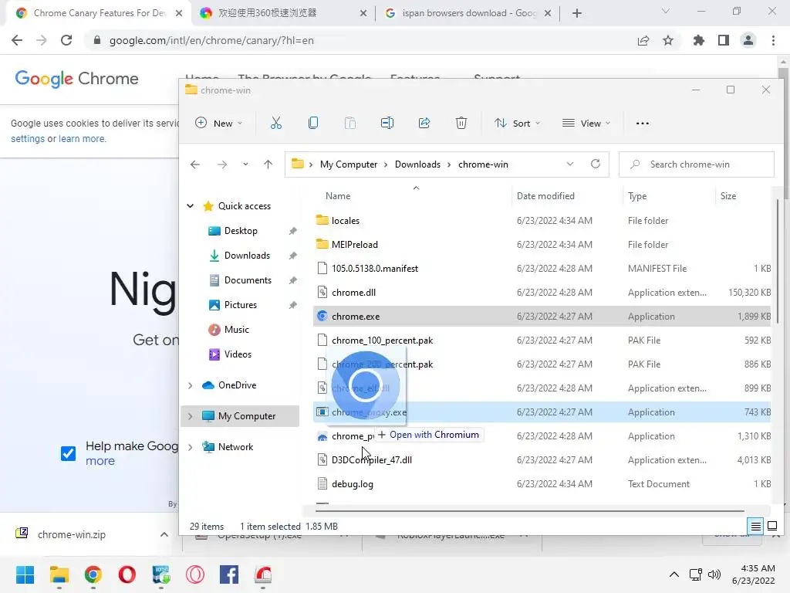Reload the Chrome Canary page
This screenshot has height=593, width=790.
click(x=66, y=40)
